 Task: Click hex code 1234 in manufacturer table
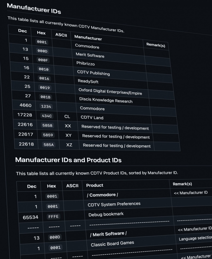tap(46, 106)
